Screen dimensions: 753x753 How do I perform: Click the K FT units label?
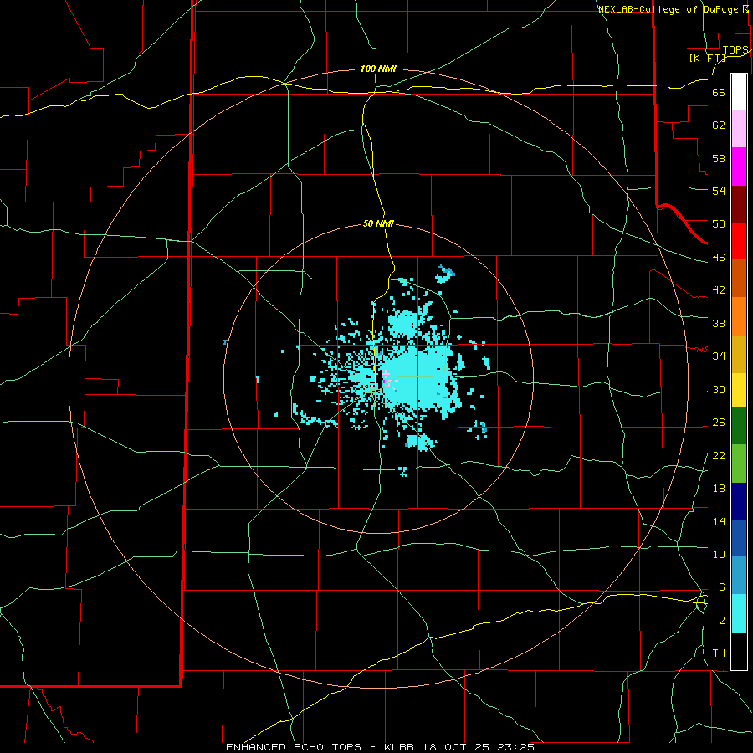click(707, 58)
